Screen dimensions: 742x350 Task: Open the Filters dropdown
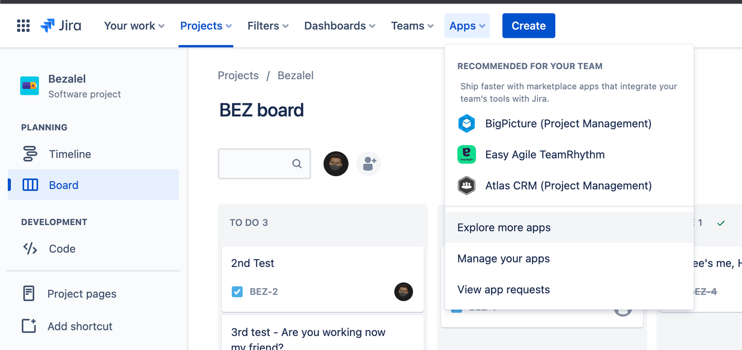(x=267, y=26)
